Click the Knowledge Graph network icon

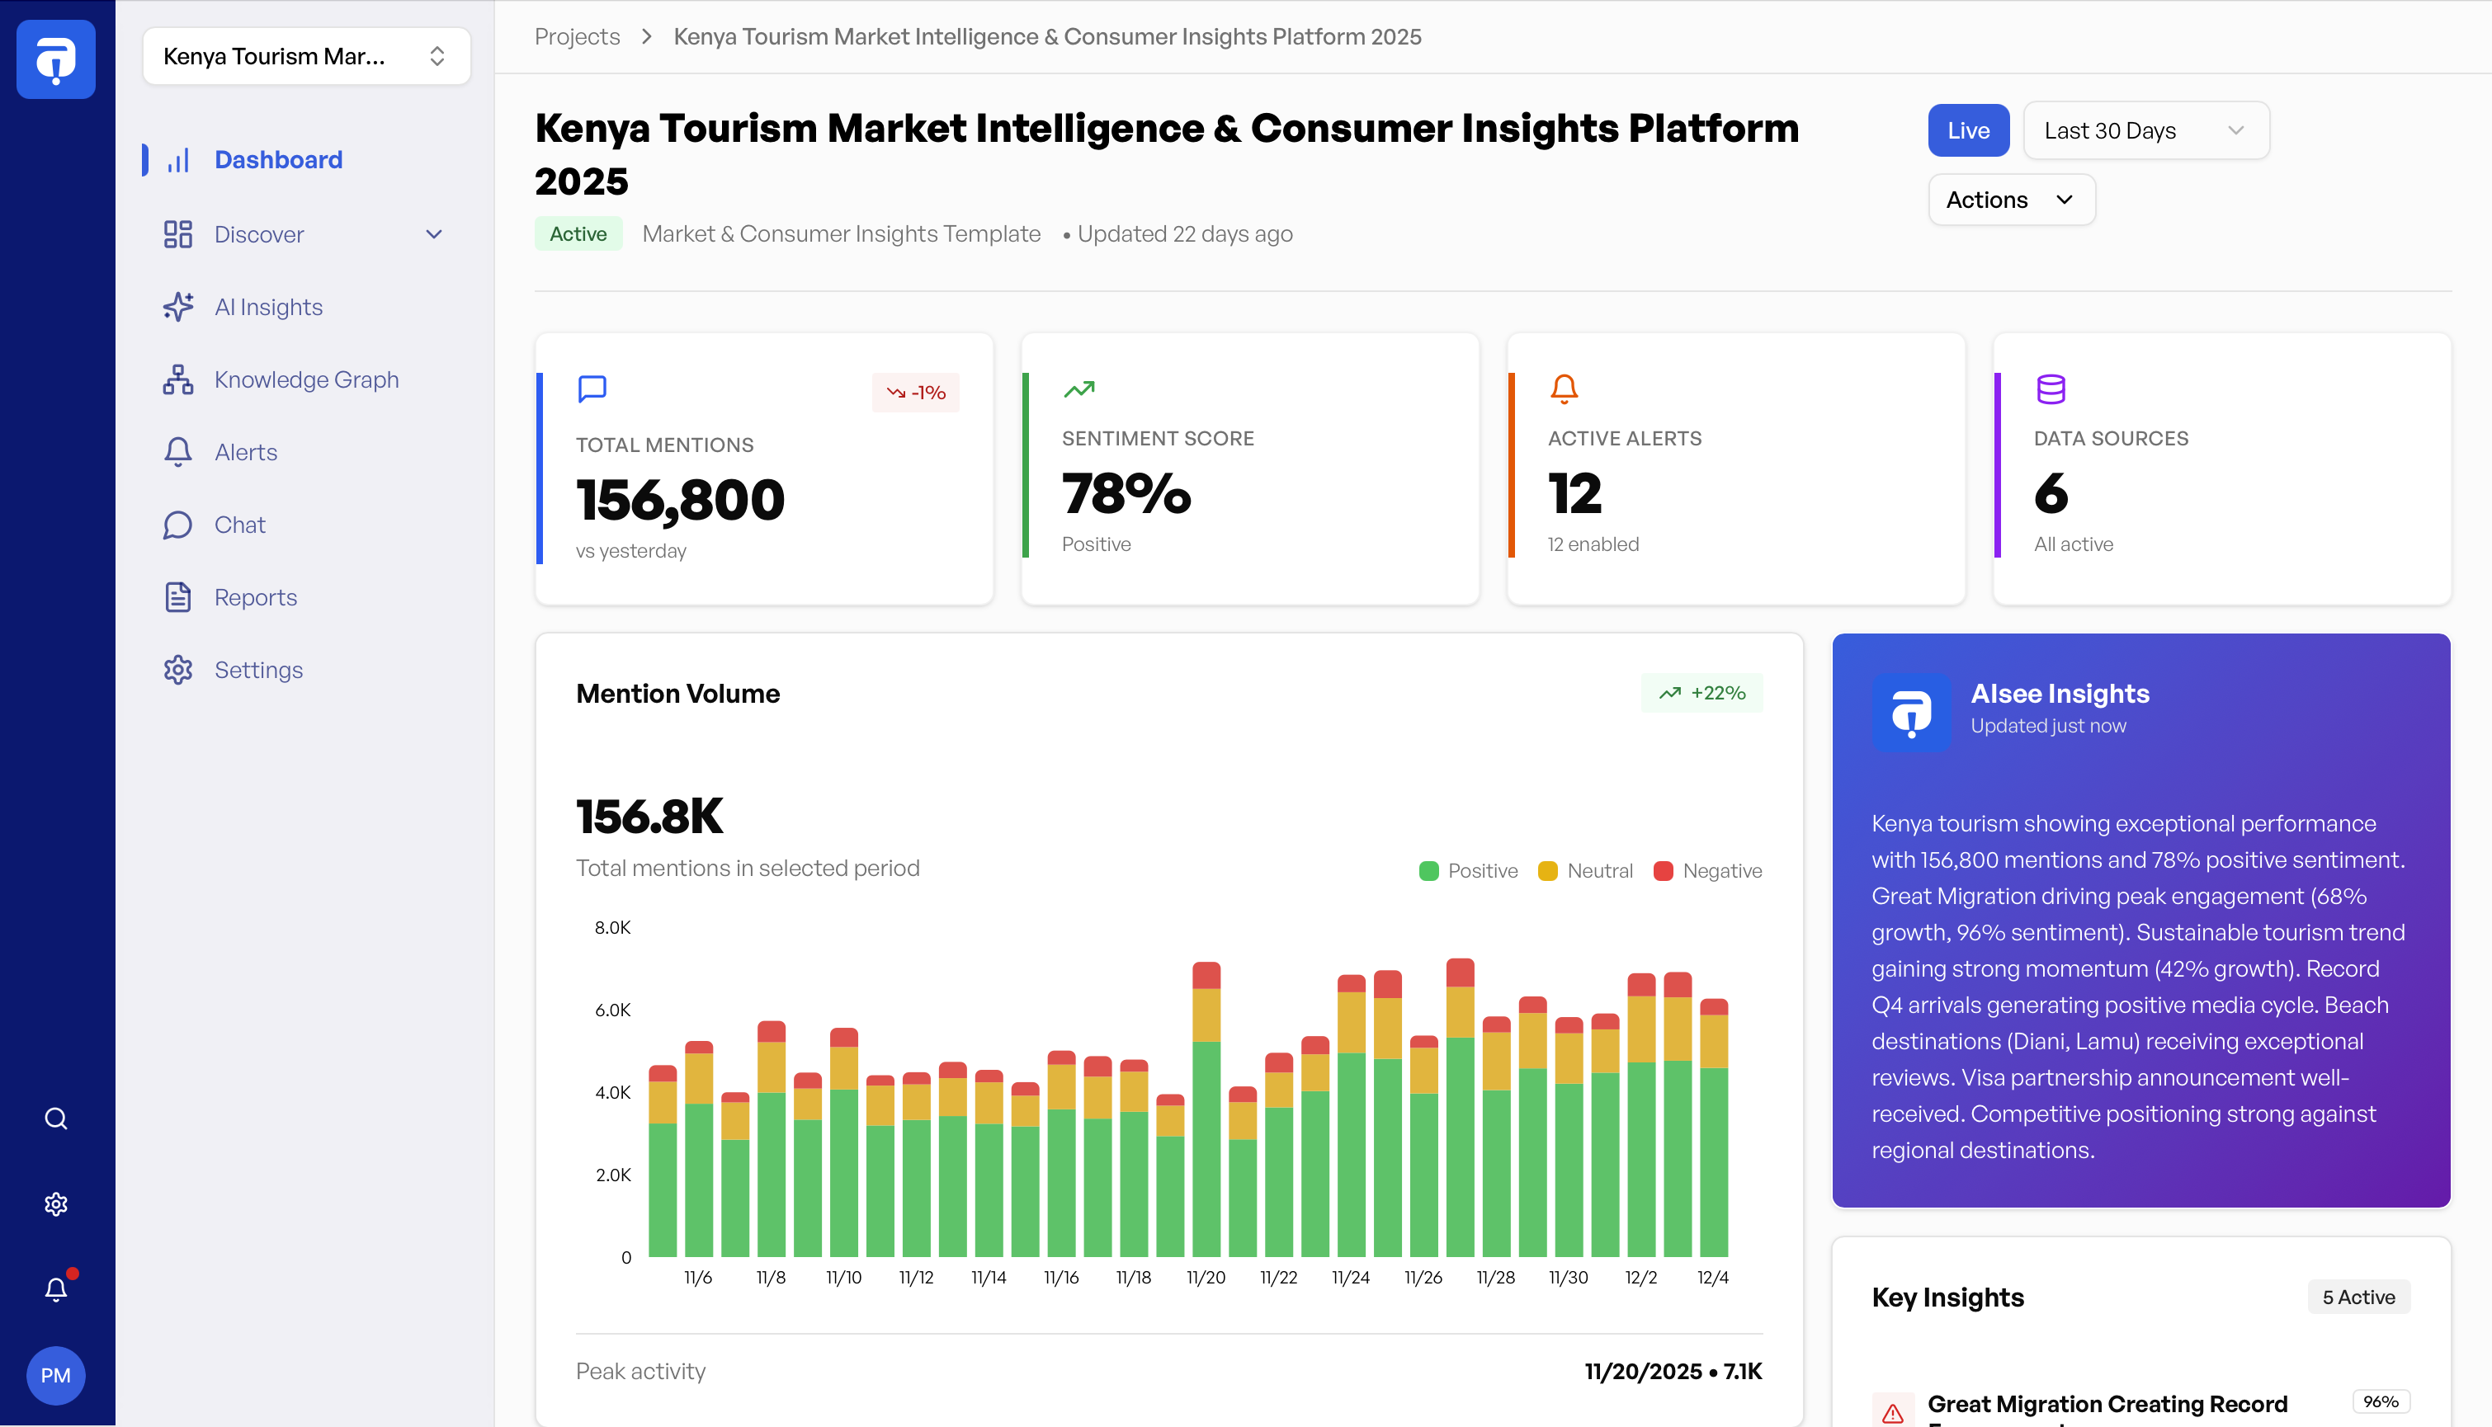coord(177,379)
